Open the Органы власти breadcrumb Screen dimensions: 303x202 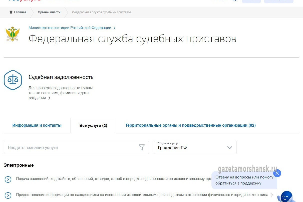(49, 12)
